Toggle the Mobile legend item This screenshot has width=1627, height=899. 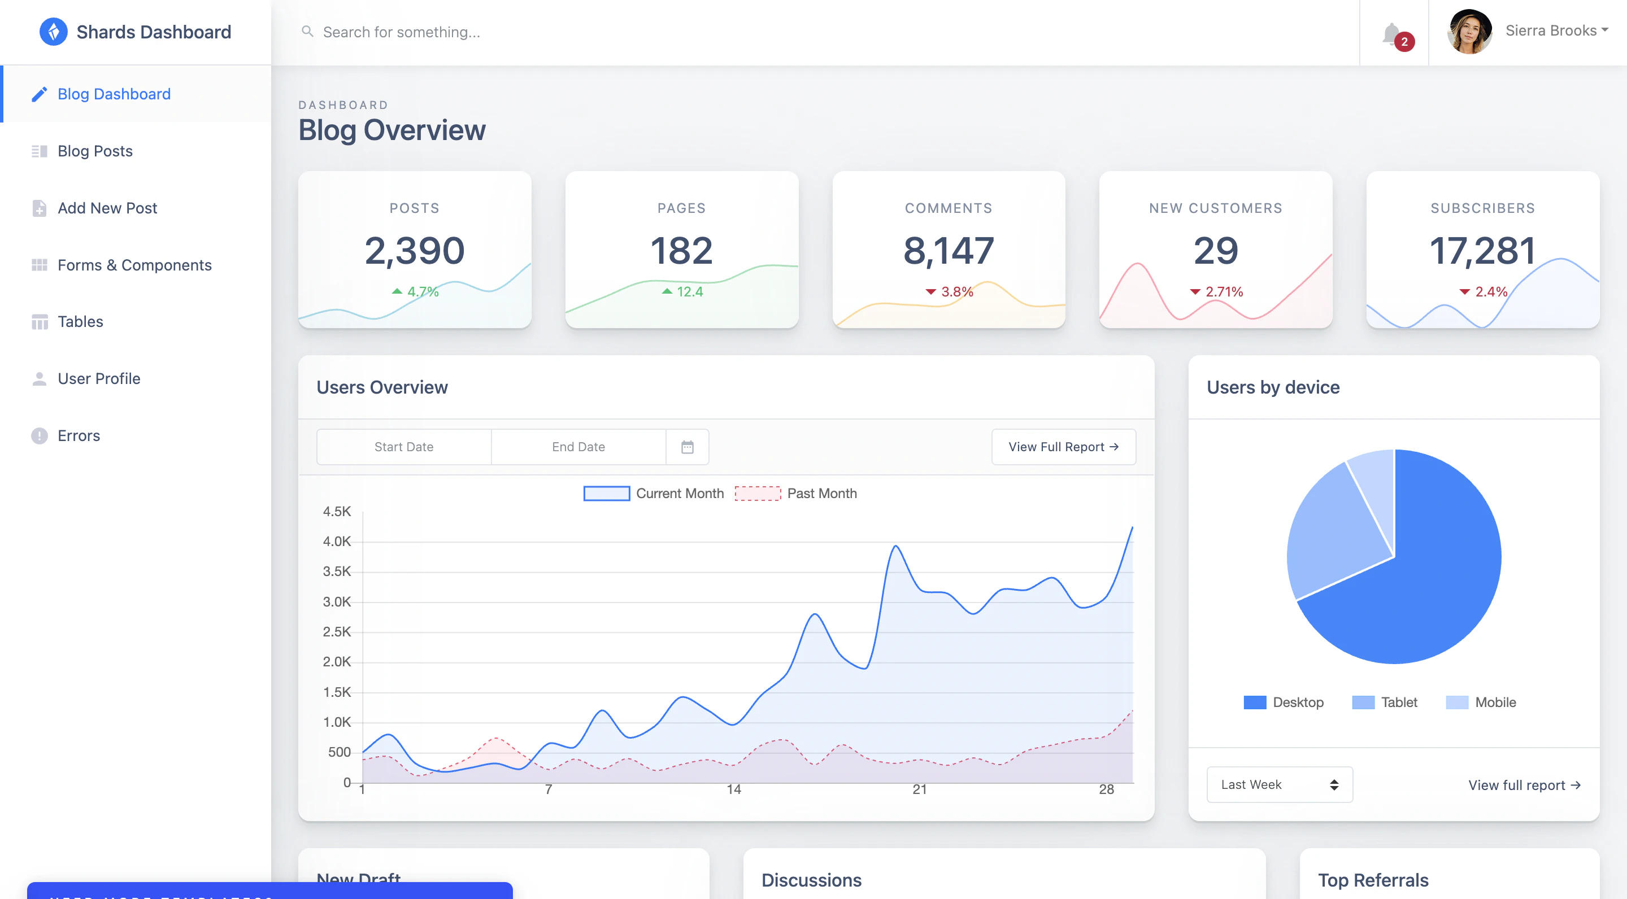click(1481, 702)
